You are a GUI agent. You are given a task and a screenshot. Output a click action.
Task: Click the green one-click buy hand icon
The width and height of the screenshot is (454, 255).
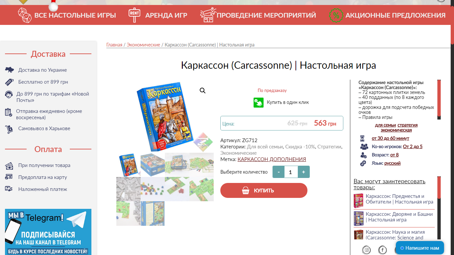click(x=259, y=102)
